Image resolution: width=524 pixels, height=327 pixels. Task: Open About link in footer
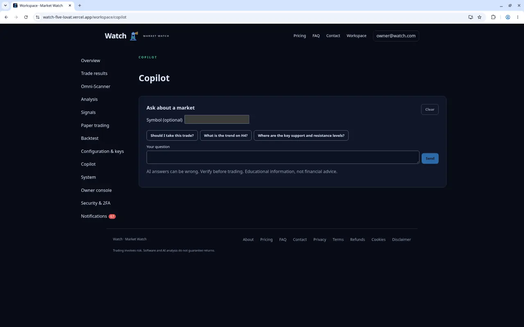pos(248,240)
